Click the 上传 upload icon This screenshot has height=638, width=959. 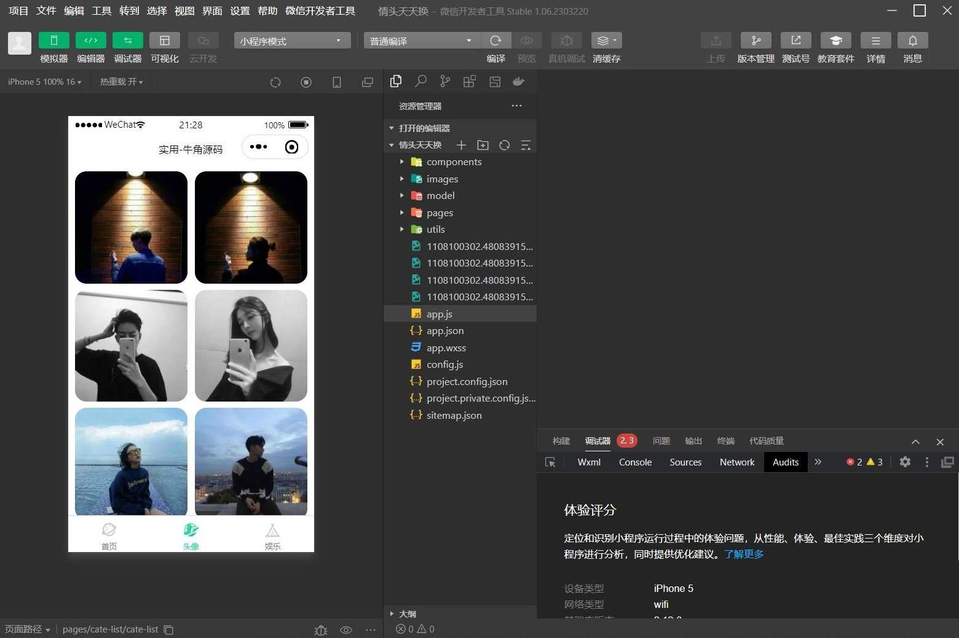(716, 41)
